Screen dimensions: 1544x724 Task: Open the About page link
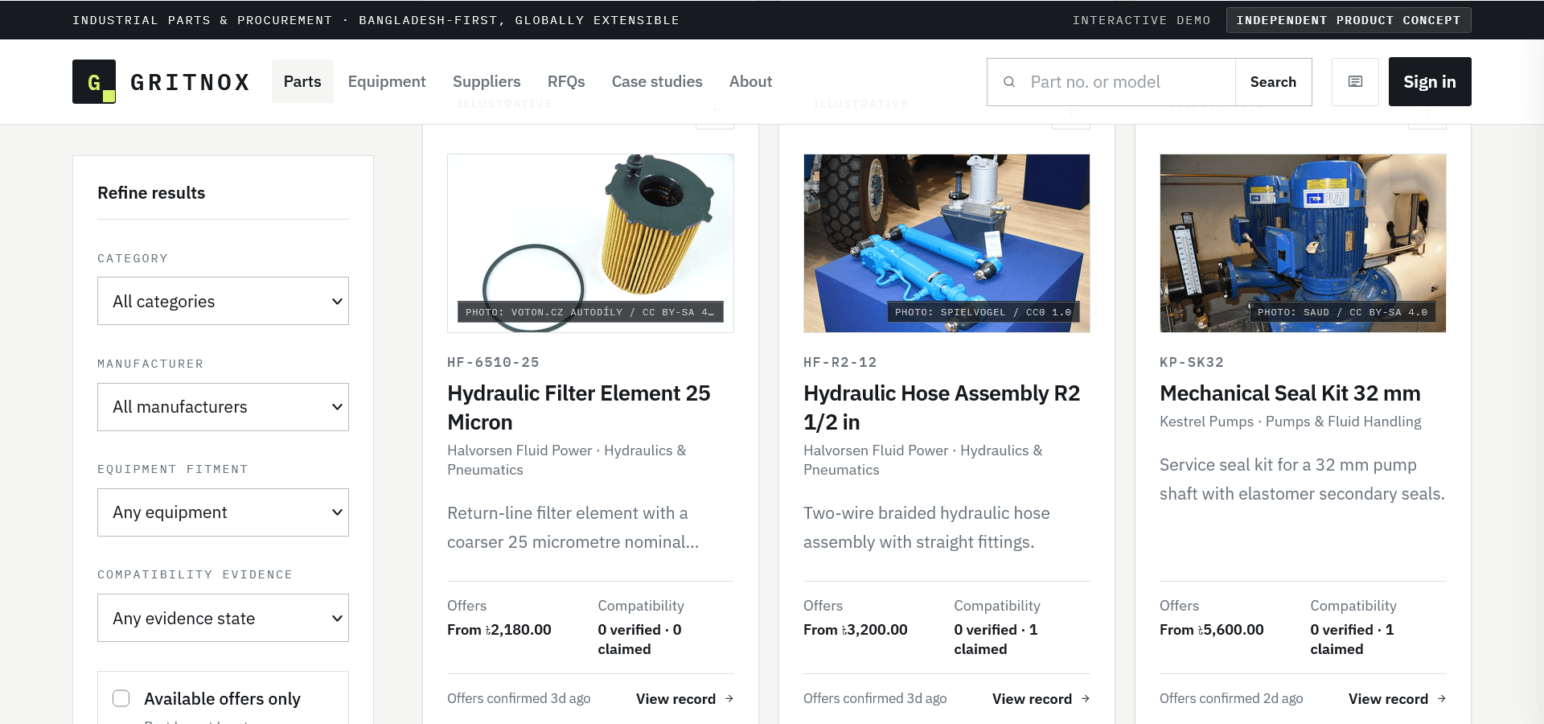click(x=750, y=81)
